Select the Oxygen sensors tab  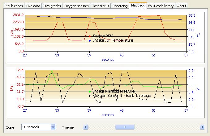[76, 6]
